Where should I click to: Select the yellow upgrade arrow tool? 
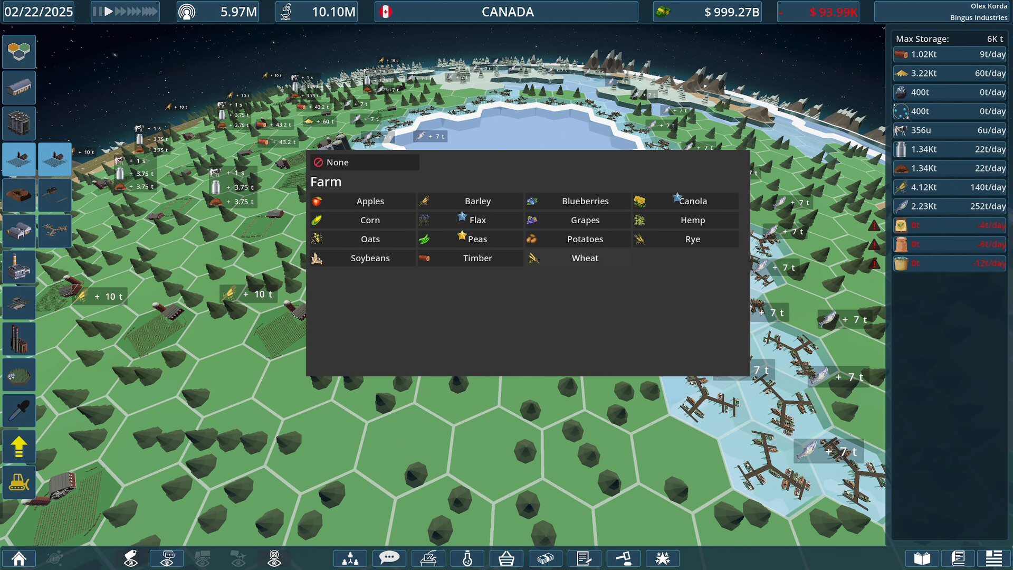click(x=19, y=446)
